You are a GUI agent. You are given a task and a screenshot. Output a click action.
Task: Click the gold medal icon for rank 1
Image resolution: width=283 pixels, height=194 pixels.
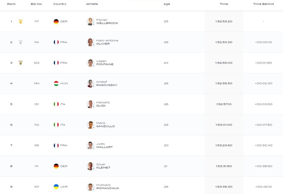[20, 21]
